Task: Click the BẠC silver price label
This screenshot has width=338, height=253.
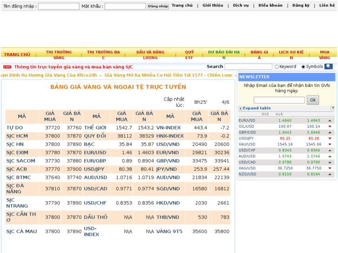Action: click(89, 144)
